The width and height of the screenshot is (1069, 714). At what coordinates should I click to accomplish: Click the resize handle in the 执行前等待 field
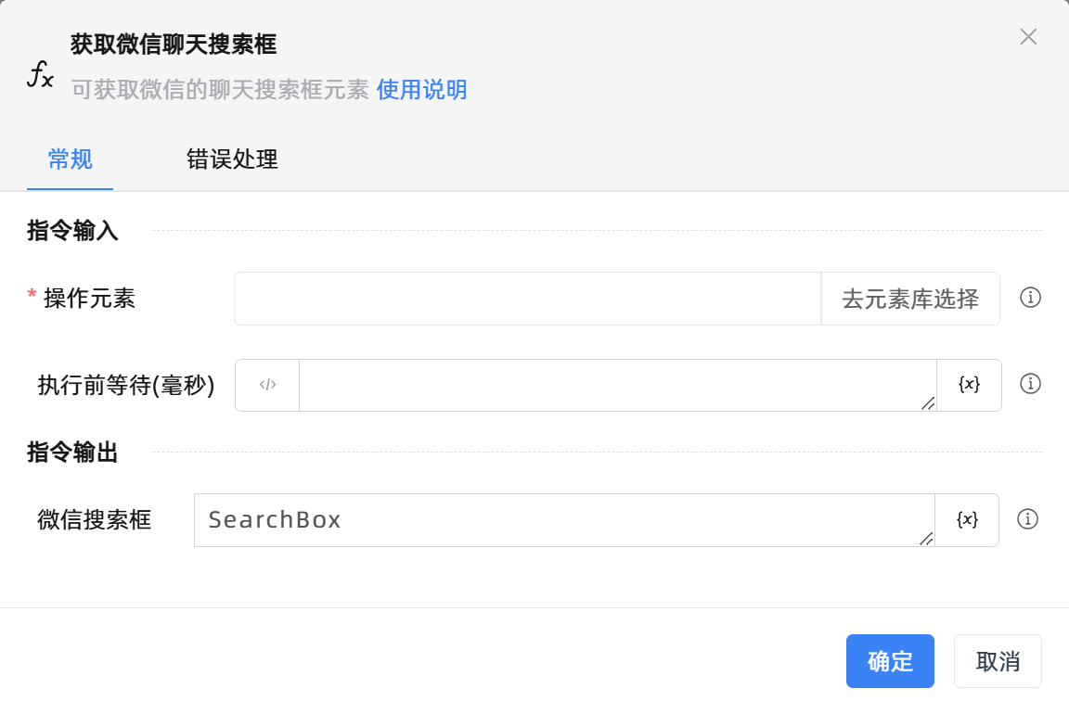coord(928,403)
